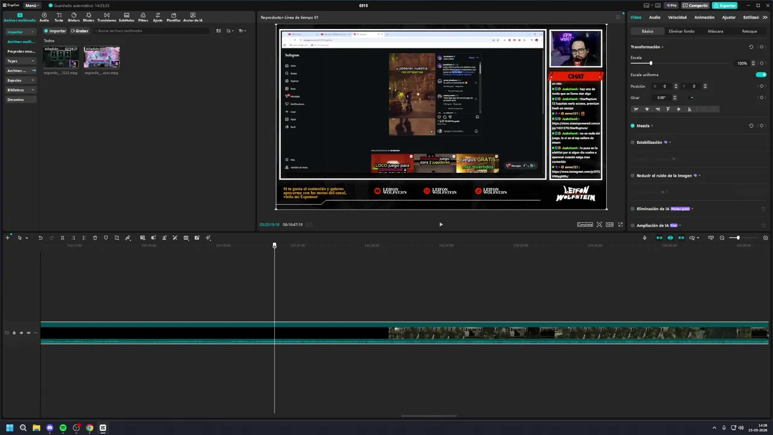Click the undo arrow in timeline toolbar

tap(40, 237)
